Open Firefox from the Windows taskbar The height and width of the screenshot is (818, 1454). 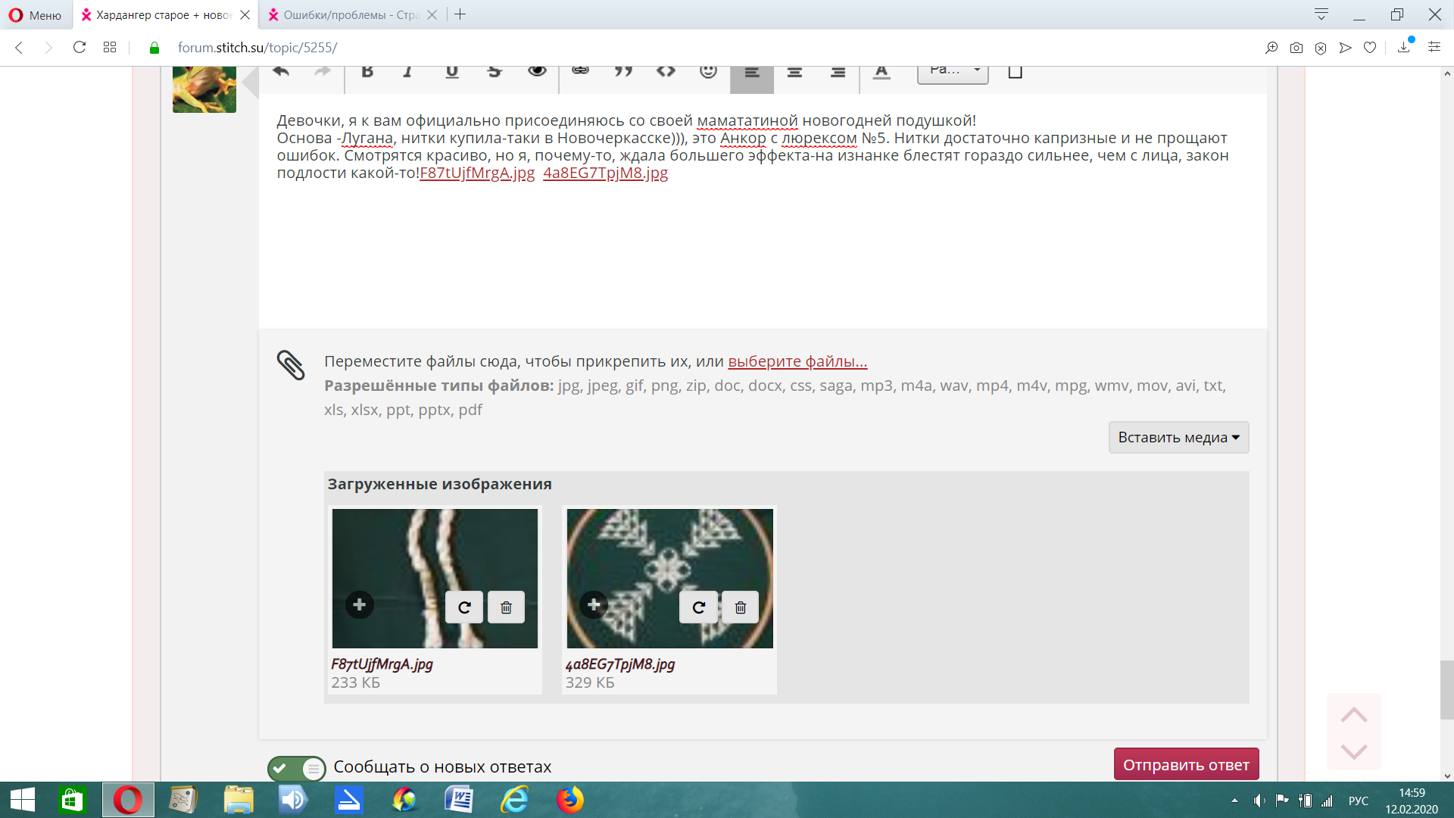570,800
